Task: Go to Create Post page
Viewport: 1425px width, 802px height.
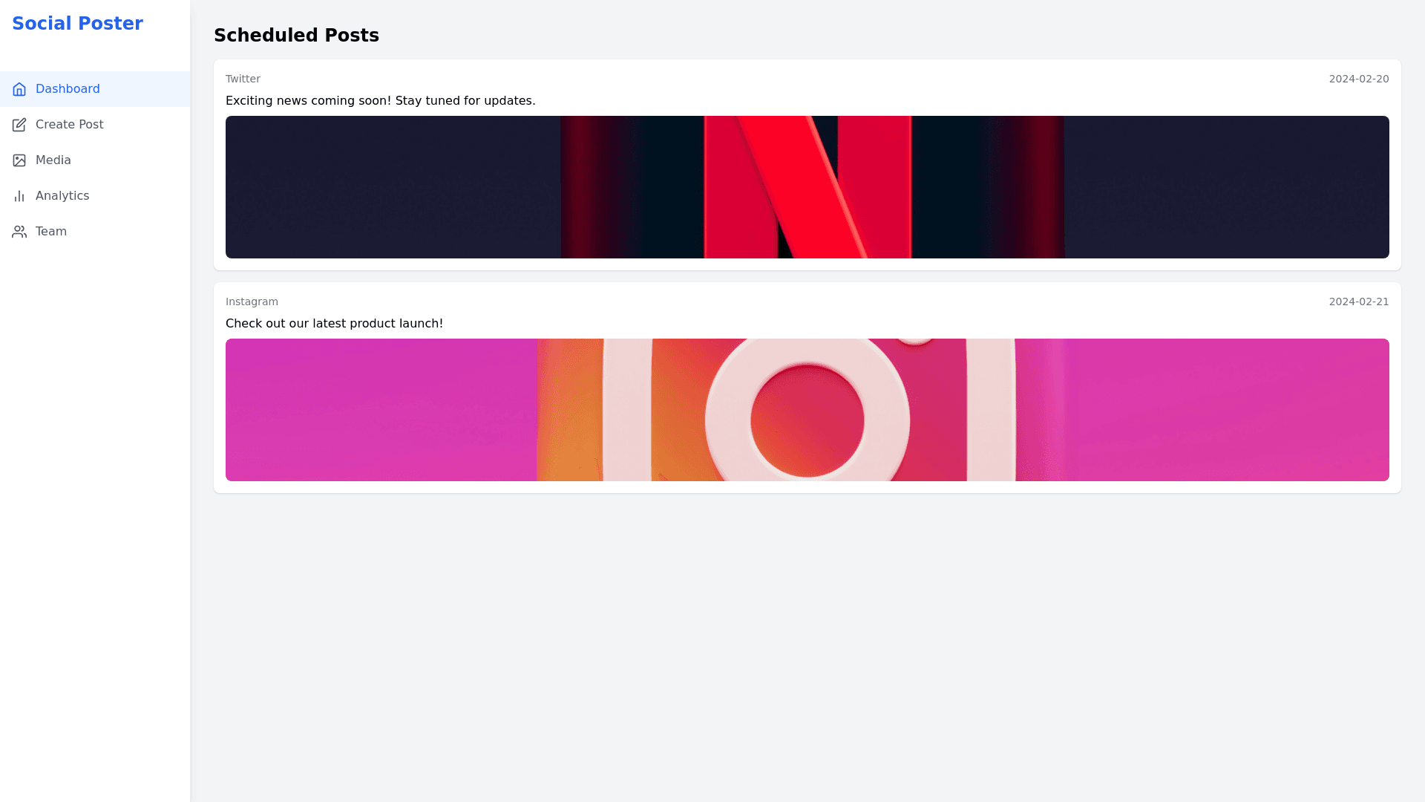Action: [69, 125]
